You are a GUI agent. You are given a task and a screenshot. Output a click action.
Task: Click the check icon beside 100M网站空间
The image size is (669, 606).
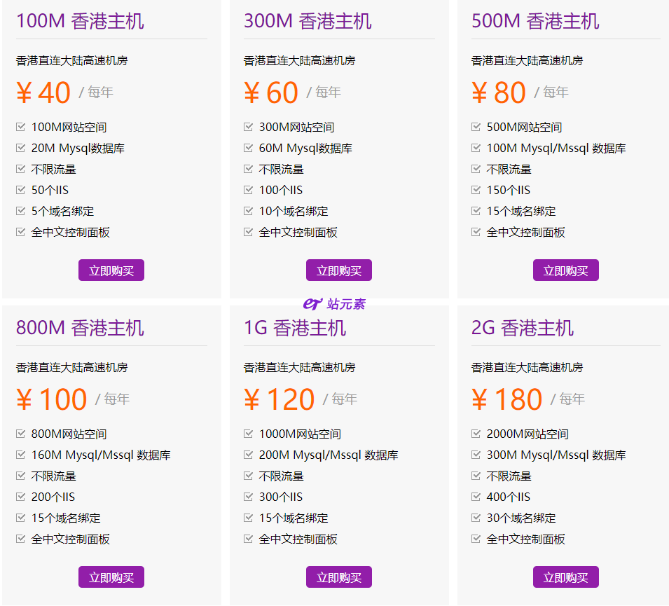click(x=20, y=126)
